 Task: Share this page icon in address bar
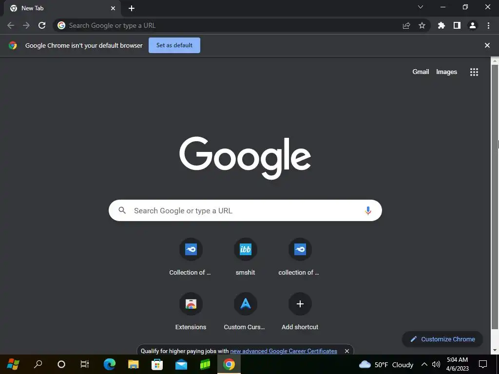click(x=406, y=26)
